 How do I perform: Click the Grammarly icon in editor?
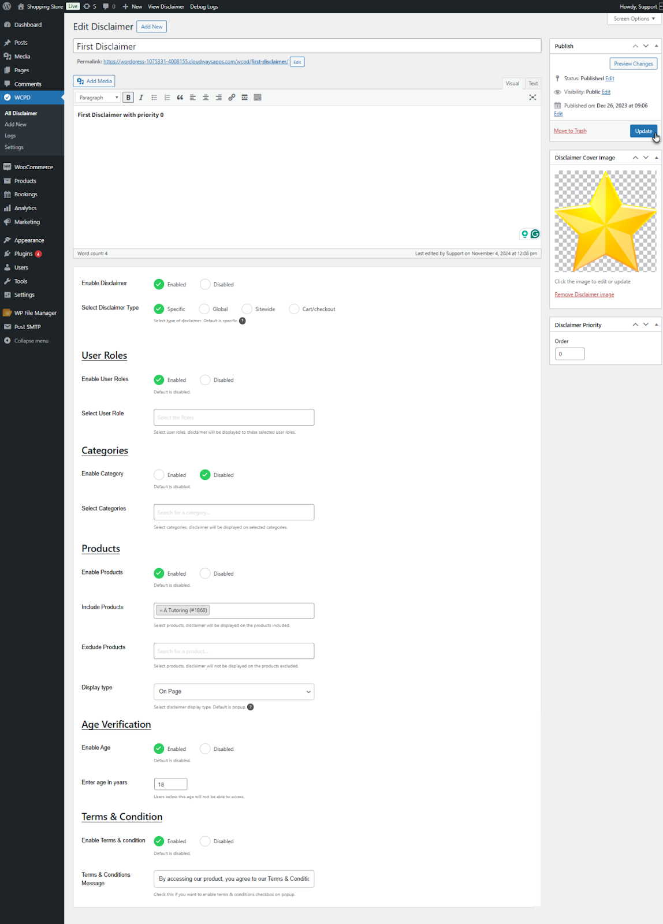tap(535, 234)
